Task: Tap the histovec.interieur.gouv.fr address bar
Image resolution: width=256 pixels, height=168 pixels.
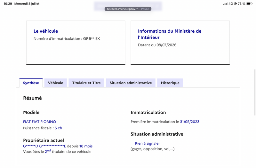Action: coord(128,9)
